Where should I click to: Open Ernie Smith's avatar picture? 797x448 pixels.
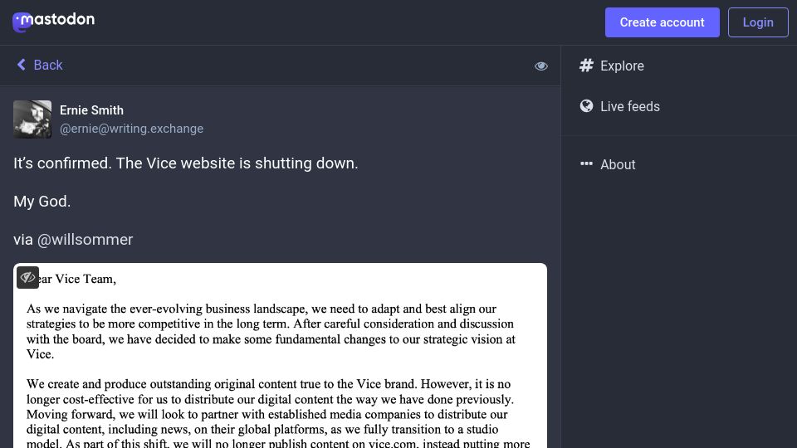point(32,119)
